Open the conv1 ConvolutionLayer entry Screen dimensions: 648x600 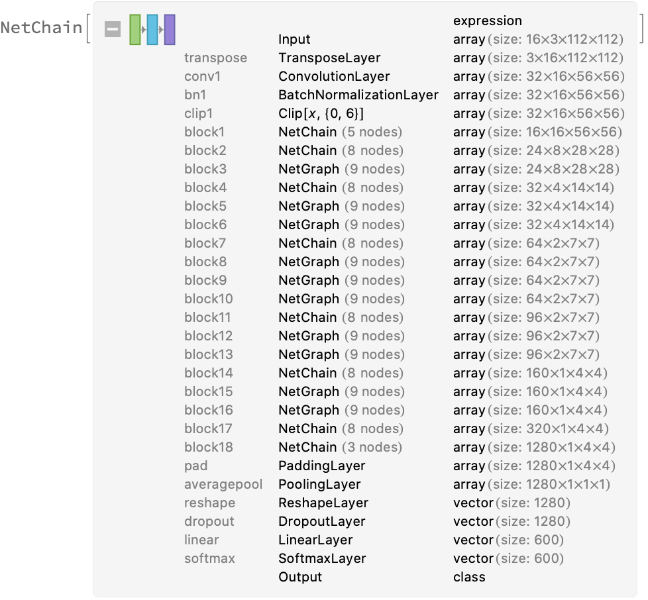pyautogui.click(x=334, y=76)
